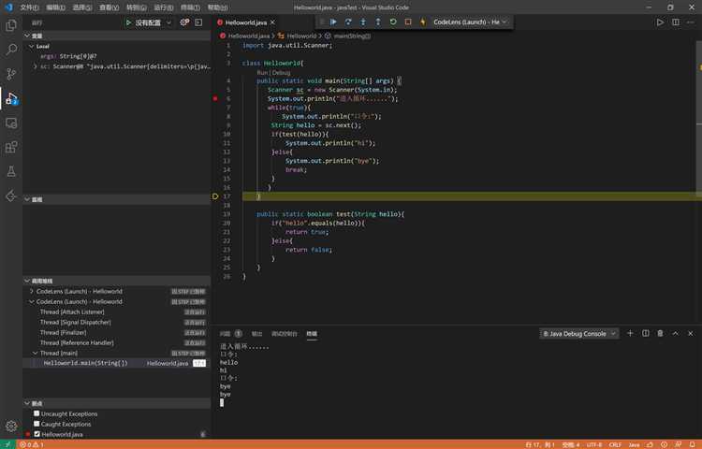The image size is (702, 449).
Task: Click the feedback icon in the status bar
Action: [x=679, y=444]
